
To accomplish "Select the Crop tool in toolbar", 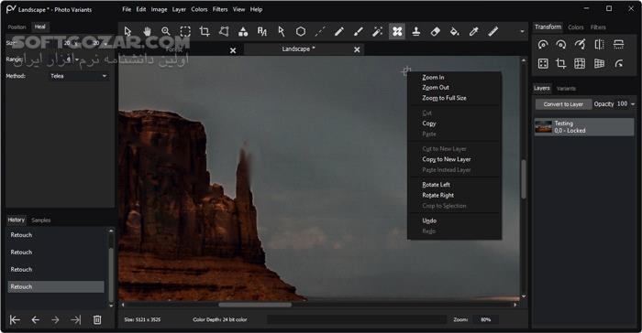I will 205,31.
